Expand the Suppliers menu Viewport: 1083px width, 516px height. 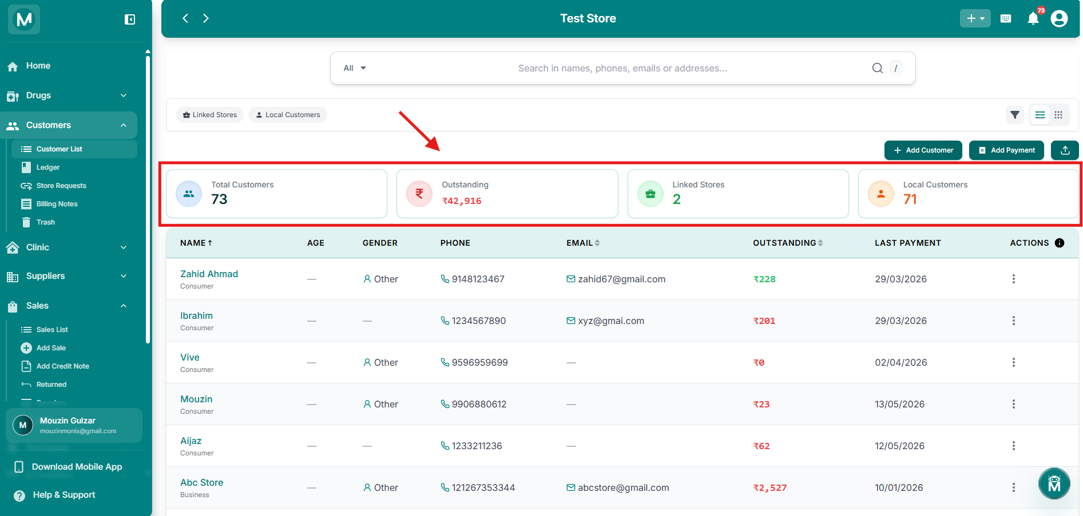pos(69,276)
